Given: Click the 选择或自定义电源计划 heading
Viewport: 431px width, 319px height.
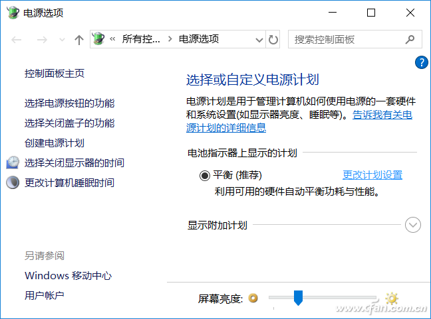Looking at the screenshot, I should [x=252, y=80].
